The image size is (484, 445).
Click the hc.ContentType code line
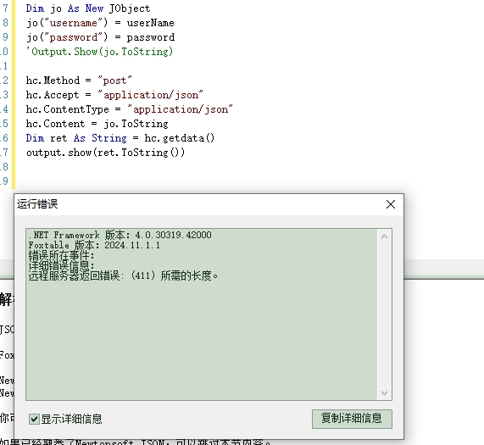click(130, 109)
